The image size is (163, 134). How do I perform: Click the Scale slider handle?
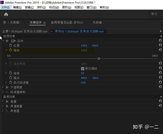click(x=99, y=59)
